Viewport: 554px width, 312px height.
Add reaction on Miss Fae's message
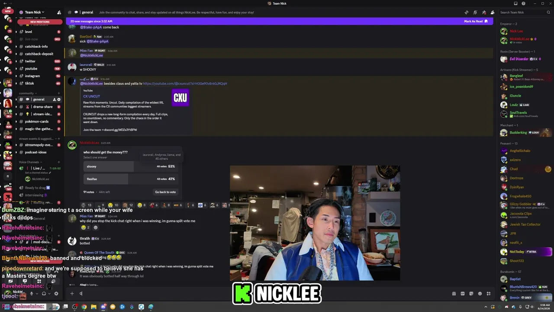pyautogui.click(x=96, y=227)
